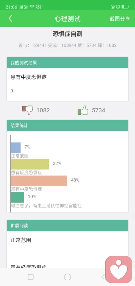The height and width of the screenshot is (286, 135).
Task: Tap the 1082 dislike count
Action: pos(43,110)
